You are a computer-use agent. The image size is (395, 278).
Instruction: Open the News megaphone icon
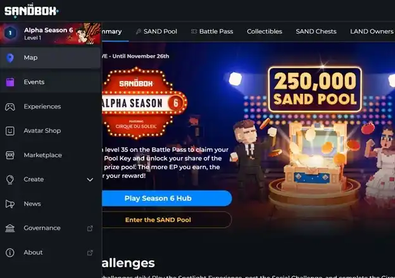click(10, 204)
